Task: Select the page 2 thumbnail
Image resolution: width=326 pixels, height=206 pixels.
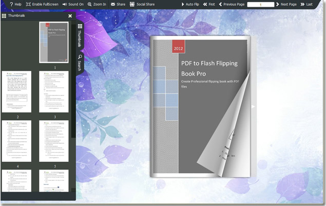Action: click(16, 91)
